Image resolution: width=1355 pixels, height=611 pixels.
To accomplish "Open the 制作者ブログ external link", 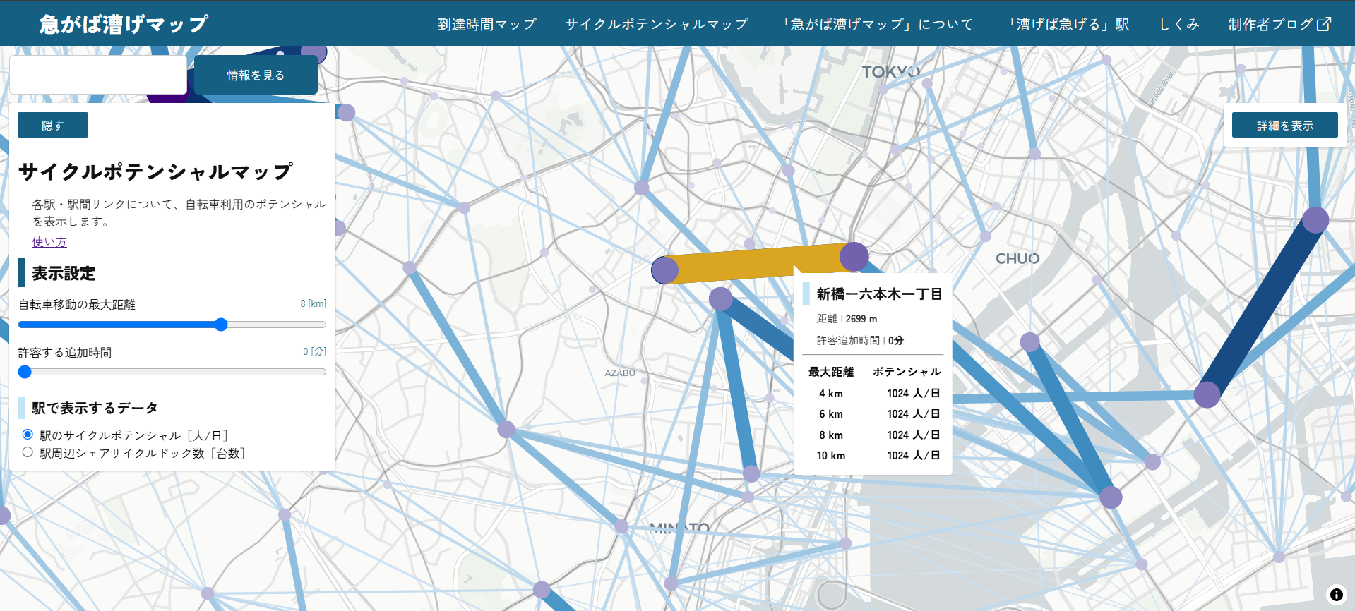I will pyautogui.click(x=1279, y=24).
